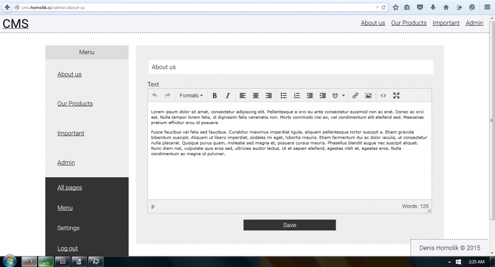This screenshot has width=495, height=267.
Task: Click the editor resize handle corner
Action: 429,211
